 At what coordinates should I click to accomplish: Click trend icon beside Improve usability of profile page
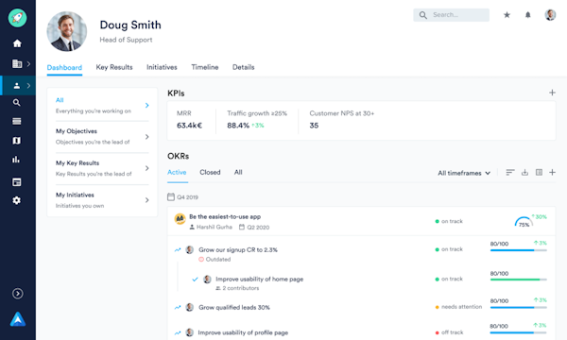click(178, 332)
